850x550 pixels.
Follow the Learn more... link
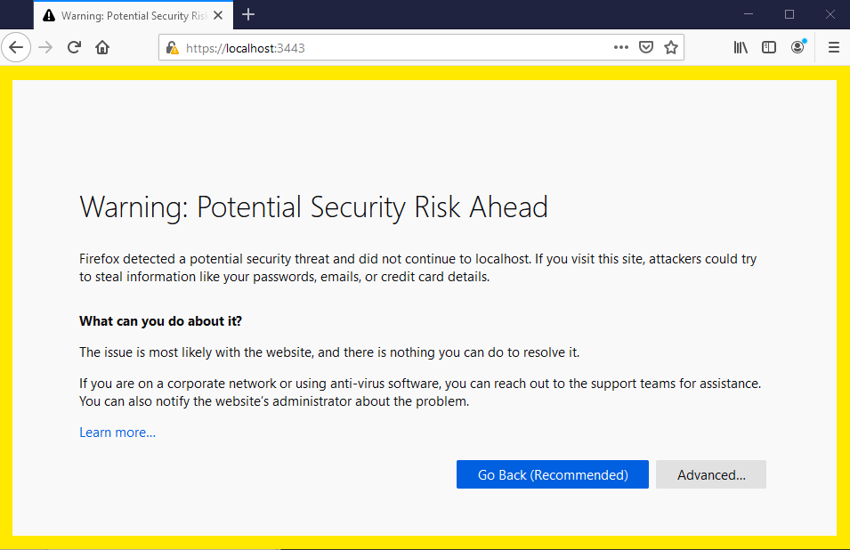point(117,433)
